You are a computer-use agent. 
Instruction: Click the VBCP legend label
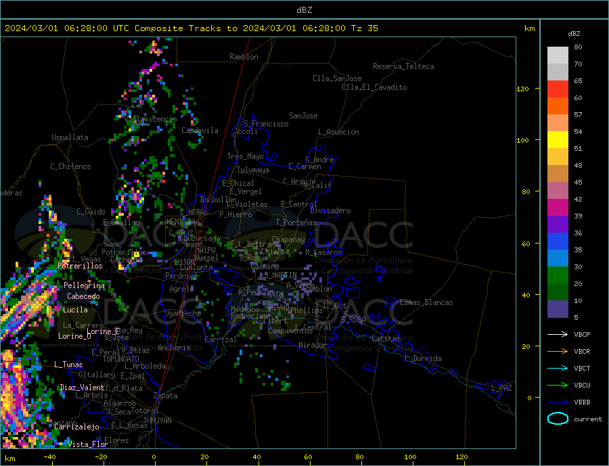click(582, 334)
